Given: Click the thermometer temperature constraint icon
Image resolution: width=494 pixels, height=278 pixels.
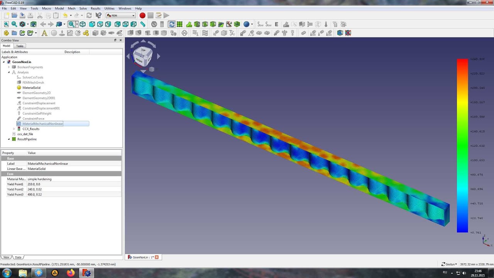Looking at the screenshot, I should (326, 24).
